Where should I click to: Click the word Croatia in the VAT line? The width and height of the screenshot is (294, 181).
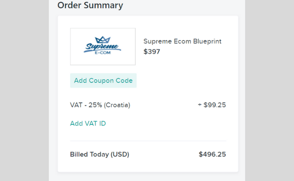click(117, 105)
